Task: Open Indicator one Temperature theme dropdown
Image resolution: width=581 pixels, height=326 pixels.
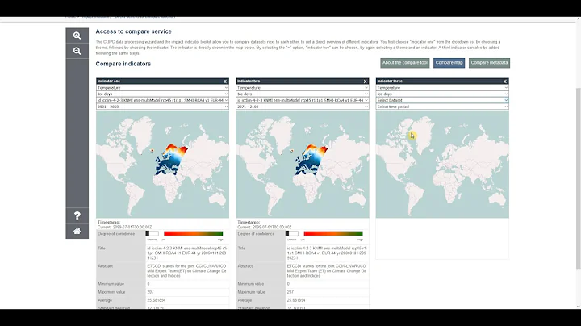Action: (x=163, y=88)
